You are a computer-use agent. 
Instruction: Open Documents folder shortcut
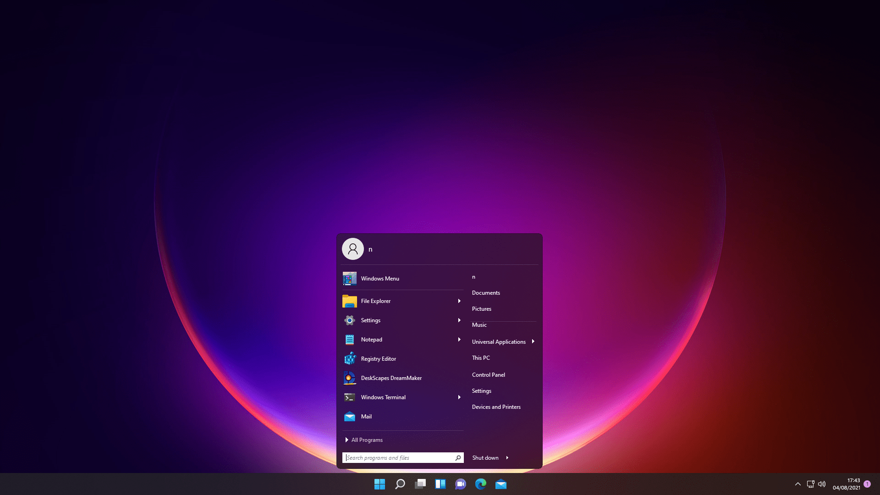pos(486,292)
